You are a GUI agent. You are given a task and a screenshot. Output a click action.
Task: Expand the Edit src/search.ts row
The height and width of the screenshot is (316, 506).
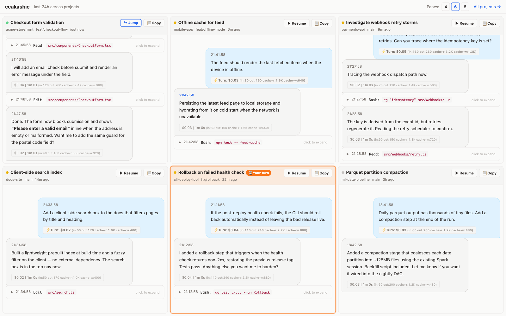click(x=85, y=292)
